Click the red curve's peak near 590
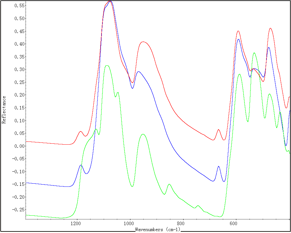The image size is (291, 233). (238, 31)
